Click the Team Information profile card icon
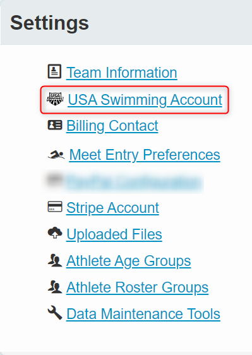This screenshot has width=252, height=355. [54, 71]
